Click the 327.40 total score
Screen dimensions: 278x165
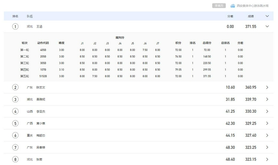pos(251,135)
